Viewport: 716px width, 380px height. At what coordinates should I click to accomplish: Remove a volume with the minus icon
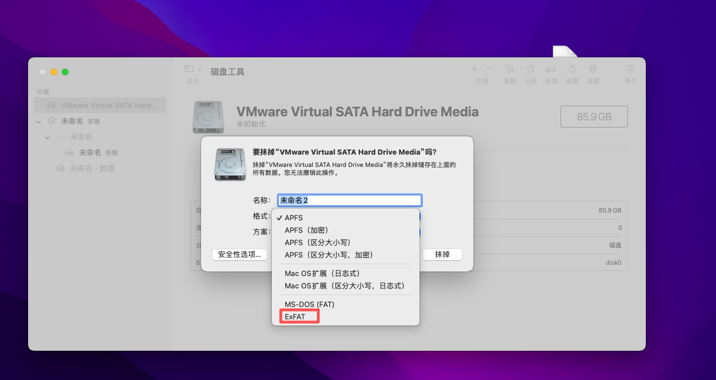pyautogui.click(x=489, y=69)
